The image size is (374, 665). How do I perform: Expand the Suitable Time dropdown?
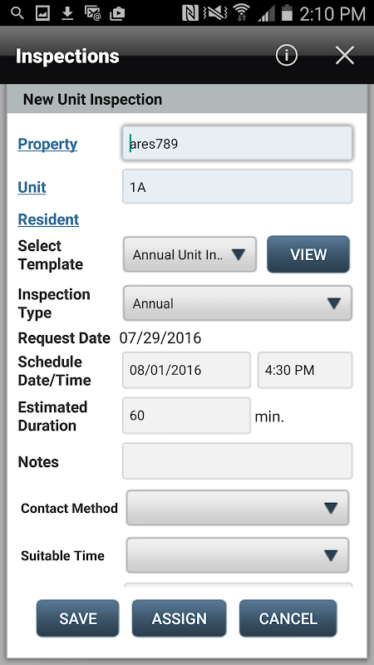[238, 555]
